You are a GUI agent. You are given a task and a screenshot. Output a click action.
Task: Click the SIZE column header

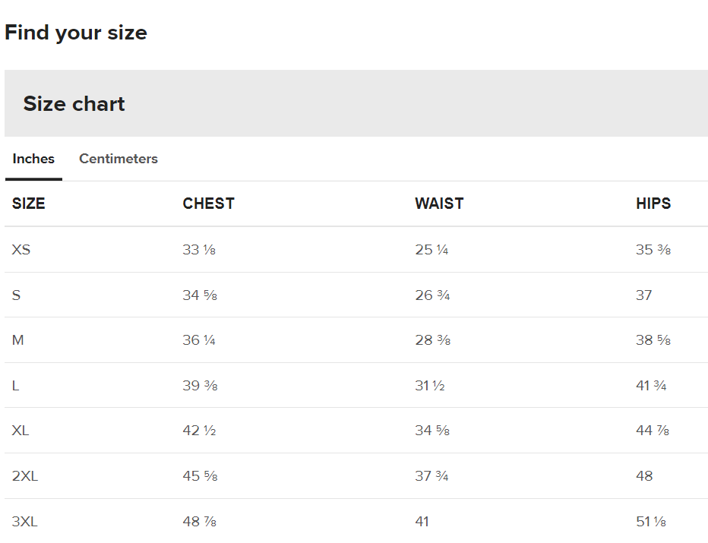pos(28,204)
